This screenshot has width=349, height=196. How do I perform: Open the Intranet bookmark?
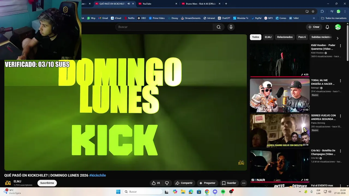tap(209, 18)
